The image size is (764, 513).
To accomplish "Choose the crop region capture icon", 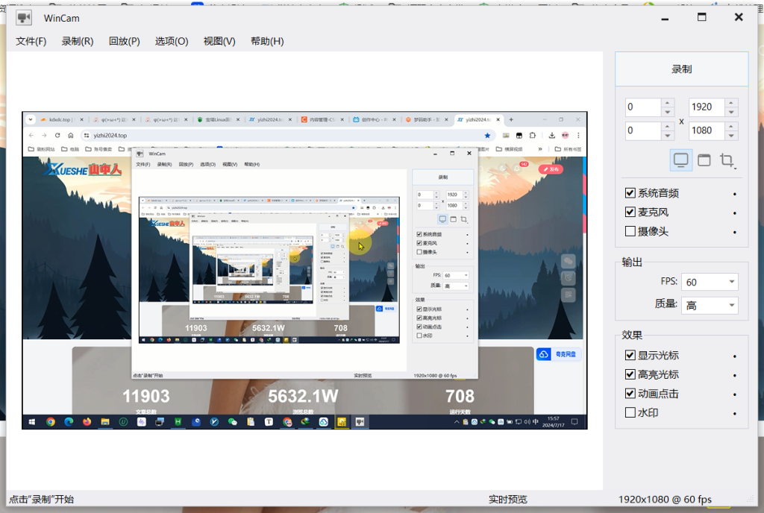I will tap(727, 160).
